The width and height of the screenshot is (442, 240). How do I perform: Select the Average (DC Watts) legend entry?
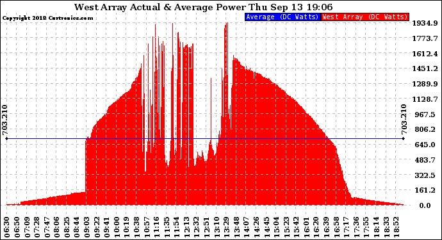pos(282,17)
